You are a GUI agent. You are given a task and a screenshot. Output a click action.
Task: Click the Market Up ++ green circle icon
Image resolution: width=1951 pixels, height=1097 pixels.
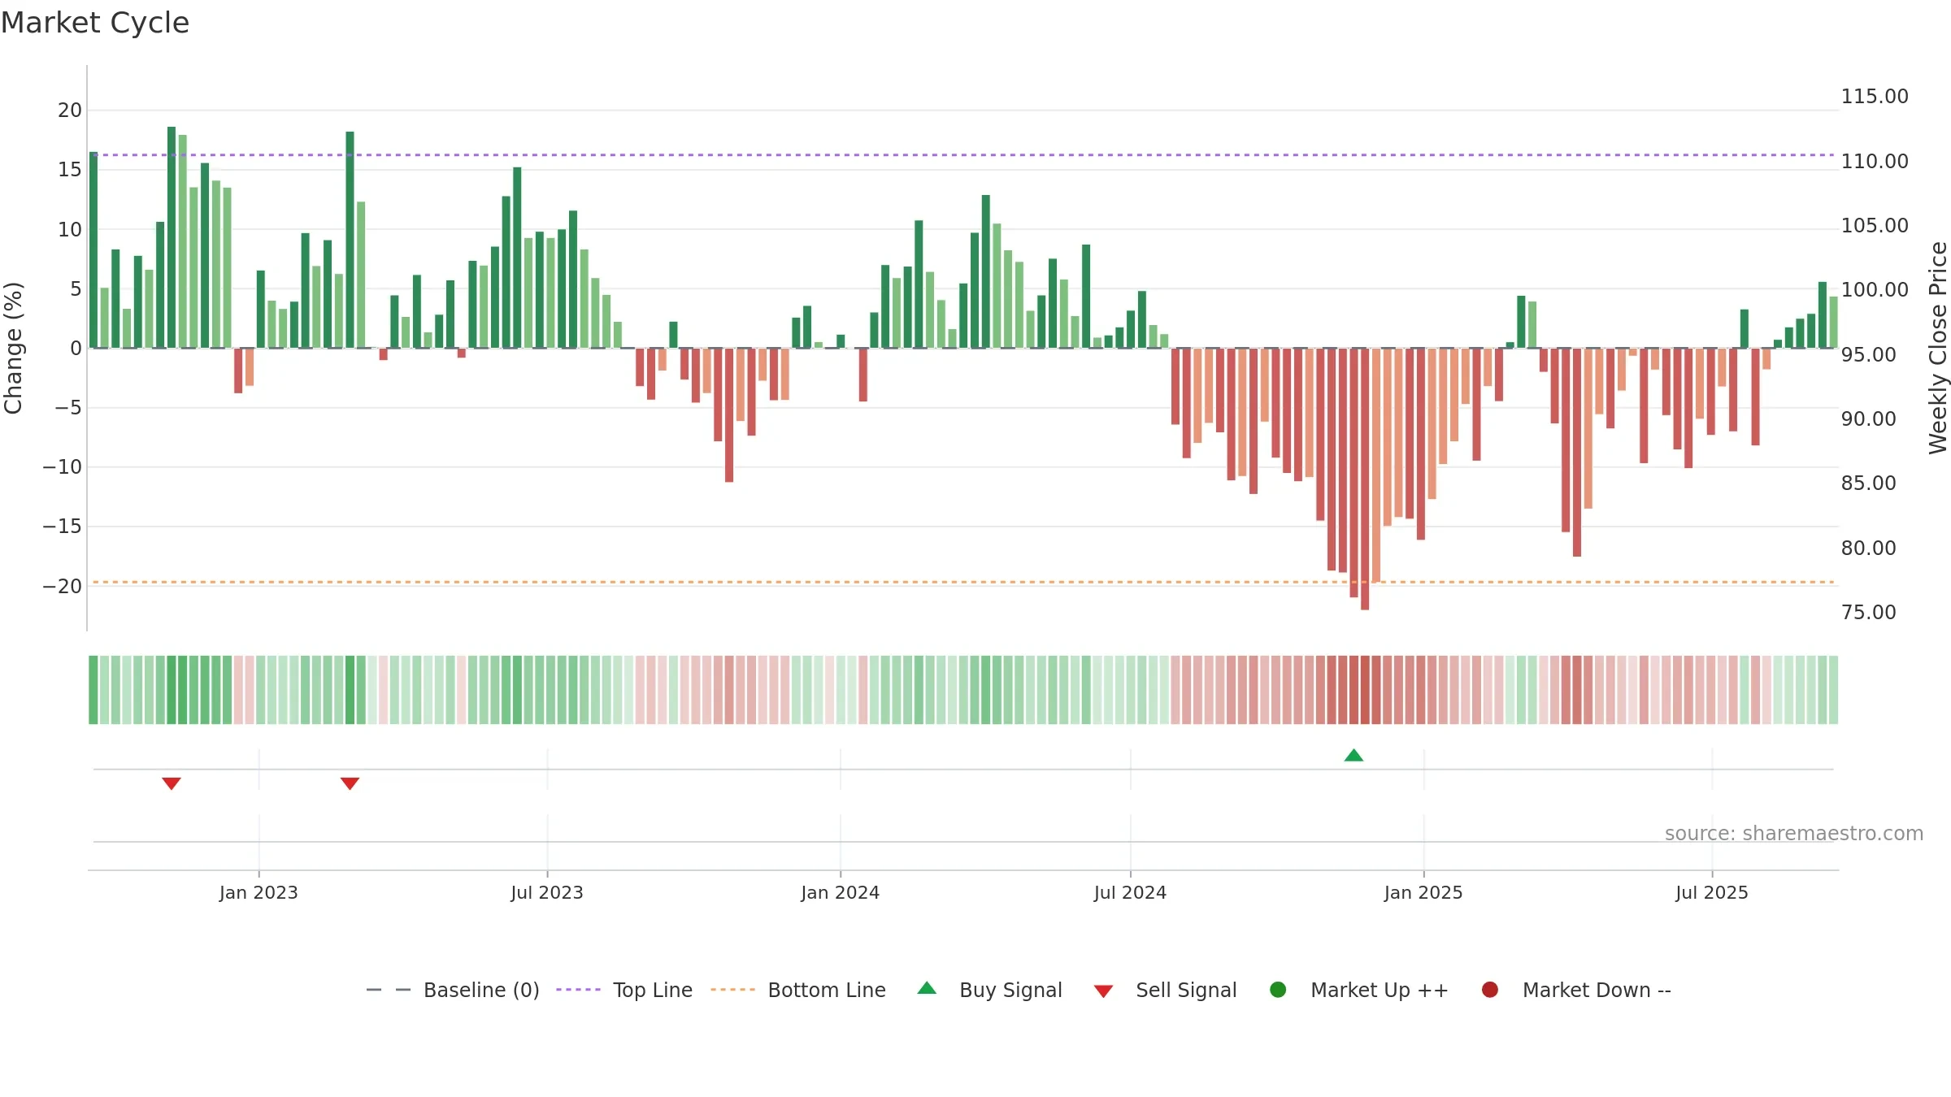(x=1278, y=990)
